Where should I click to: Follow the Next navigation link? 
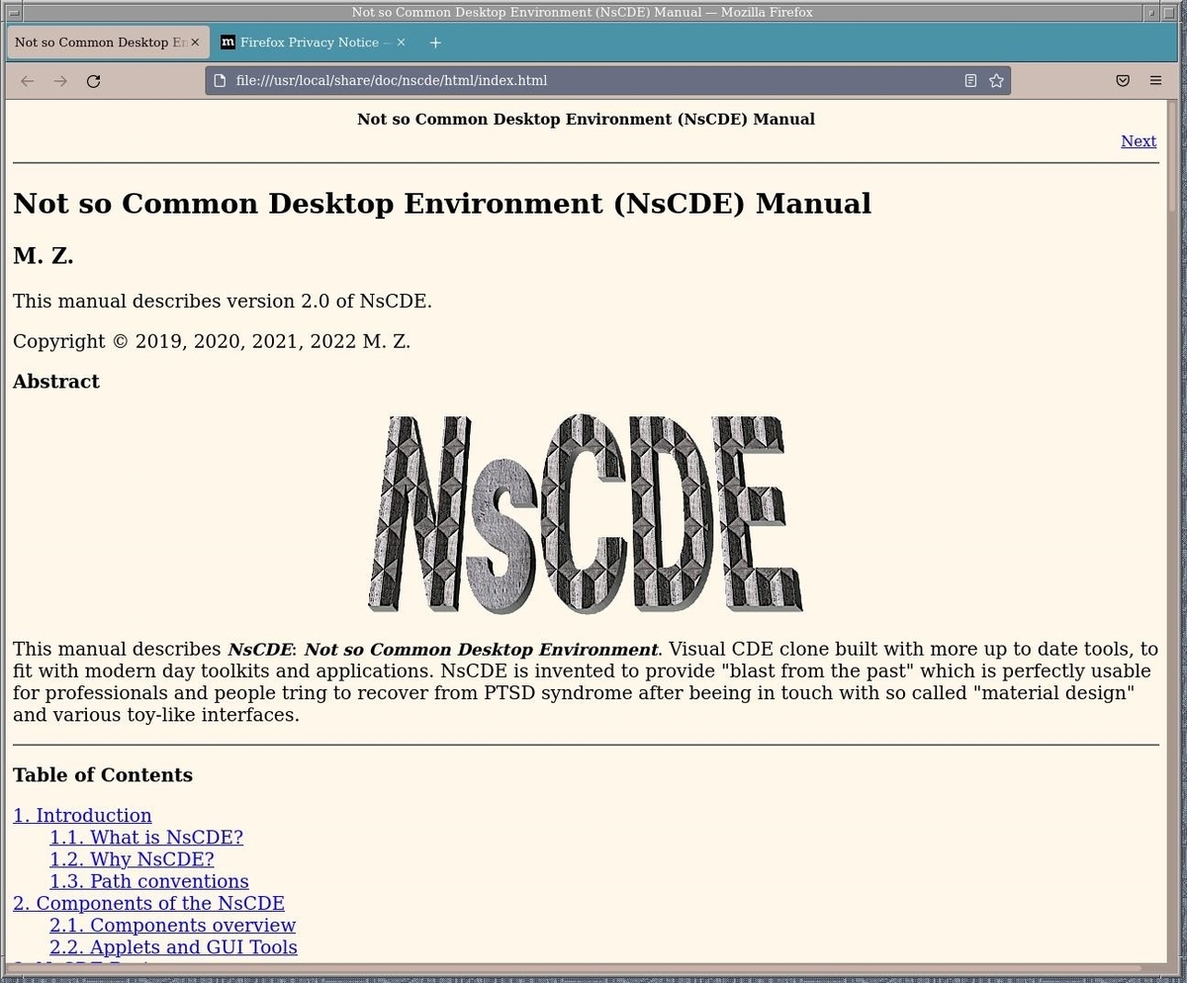click(x=1139, y=141)
